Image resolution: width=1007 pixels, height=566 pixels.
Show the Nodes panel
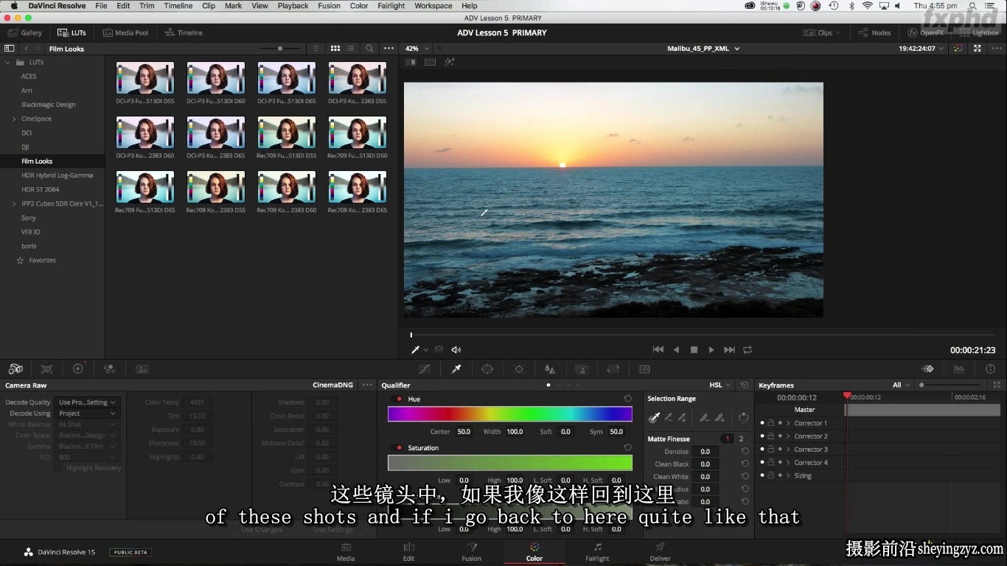(x=875, y=32)
